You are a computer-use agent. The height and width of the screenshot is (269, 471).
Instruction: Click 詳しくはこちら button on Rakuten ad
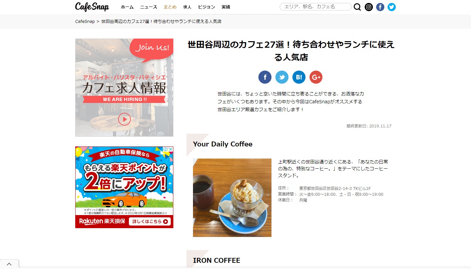150,221
